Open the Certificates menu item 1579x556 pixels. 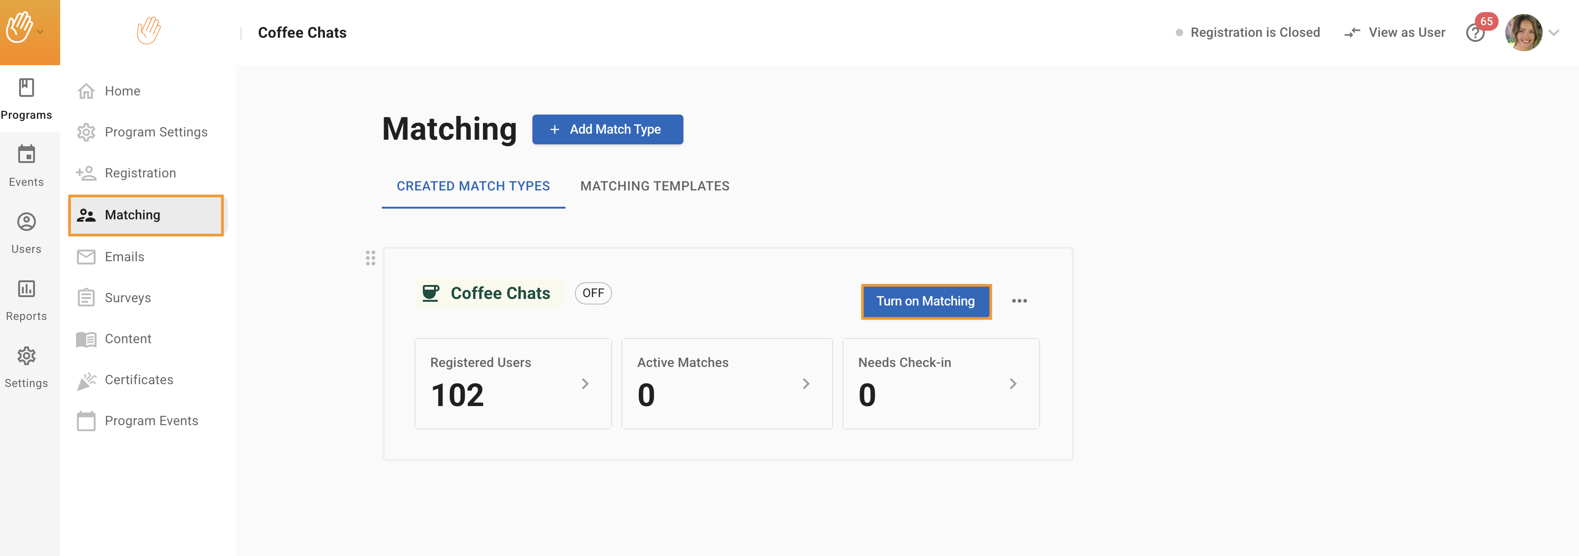tap(138, 380)
